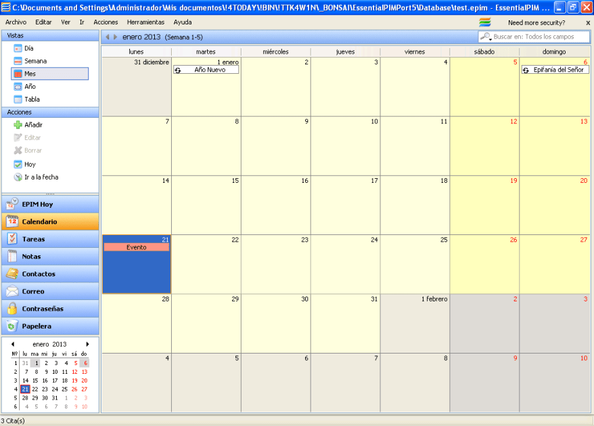Image resolution: width=594 pixels, height=426 pixels.
Task: Open the Tabla view icon
Action: click(x=18, y=100)
